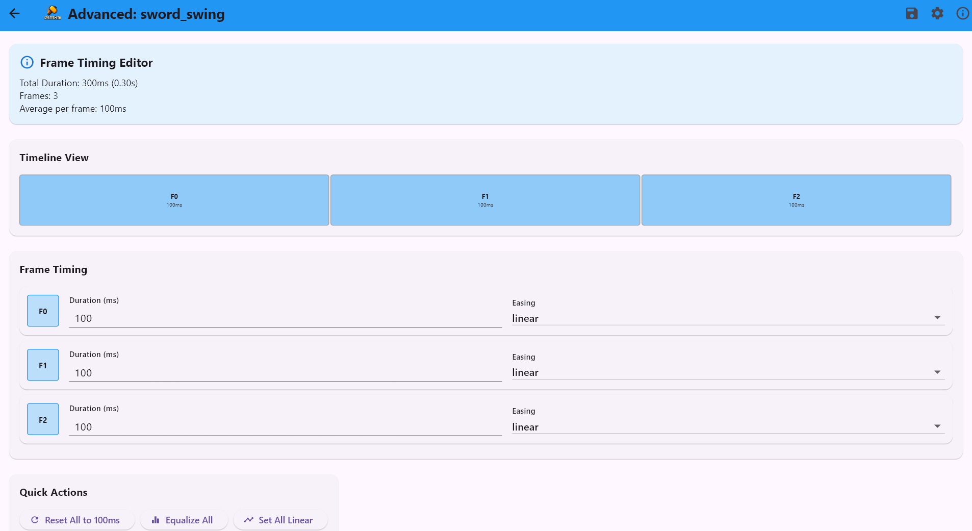Open settings via the gear icon
Image resolution: width=972 pixels, height=531 pixels.
(937, 14)
